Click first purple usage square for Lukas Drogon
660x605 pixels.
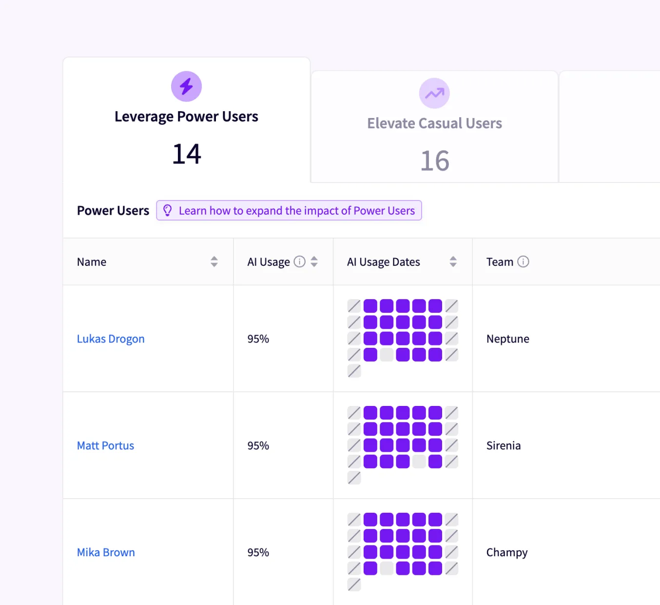pyautogui.click(x=370, y=306)
